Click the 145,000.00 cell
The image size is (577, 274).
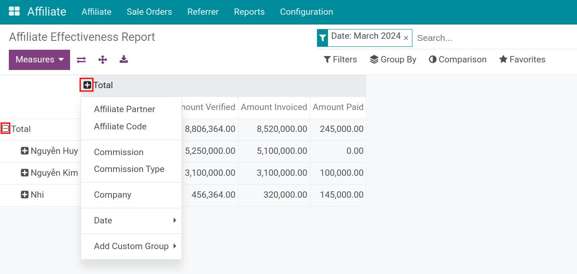338,195
